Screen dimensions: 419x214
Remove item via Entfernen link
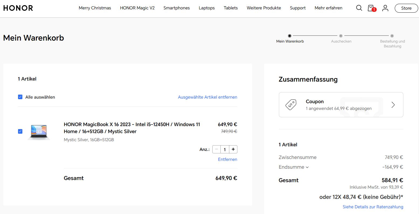pyautogui.click(x=227, y=159)
